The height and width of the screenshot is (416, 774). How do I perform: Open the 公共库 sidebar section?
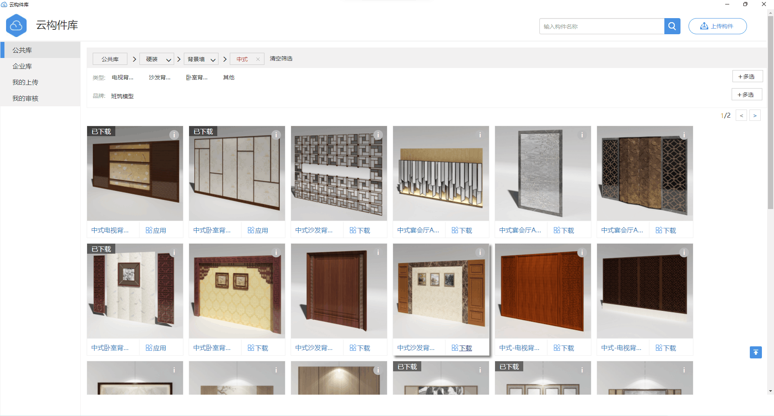click(40, 50)
